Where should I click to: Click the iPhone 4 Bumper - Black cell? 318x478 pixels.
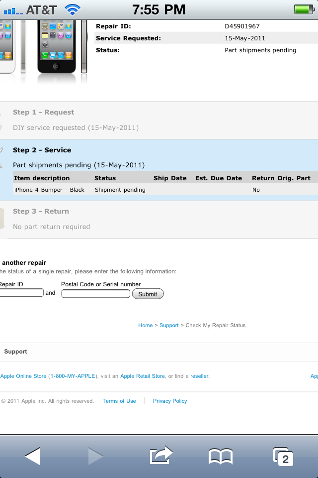coord(49,190)
